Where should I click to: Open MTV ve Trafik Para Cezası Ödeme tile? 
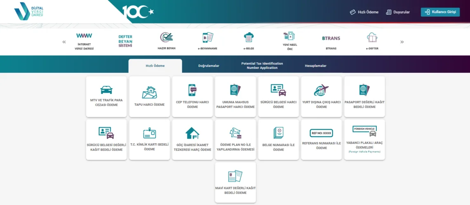[106, 97]
